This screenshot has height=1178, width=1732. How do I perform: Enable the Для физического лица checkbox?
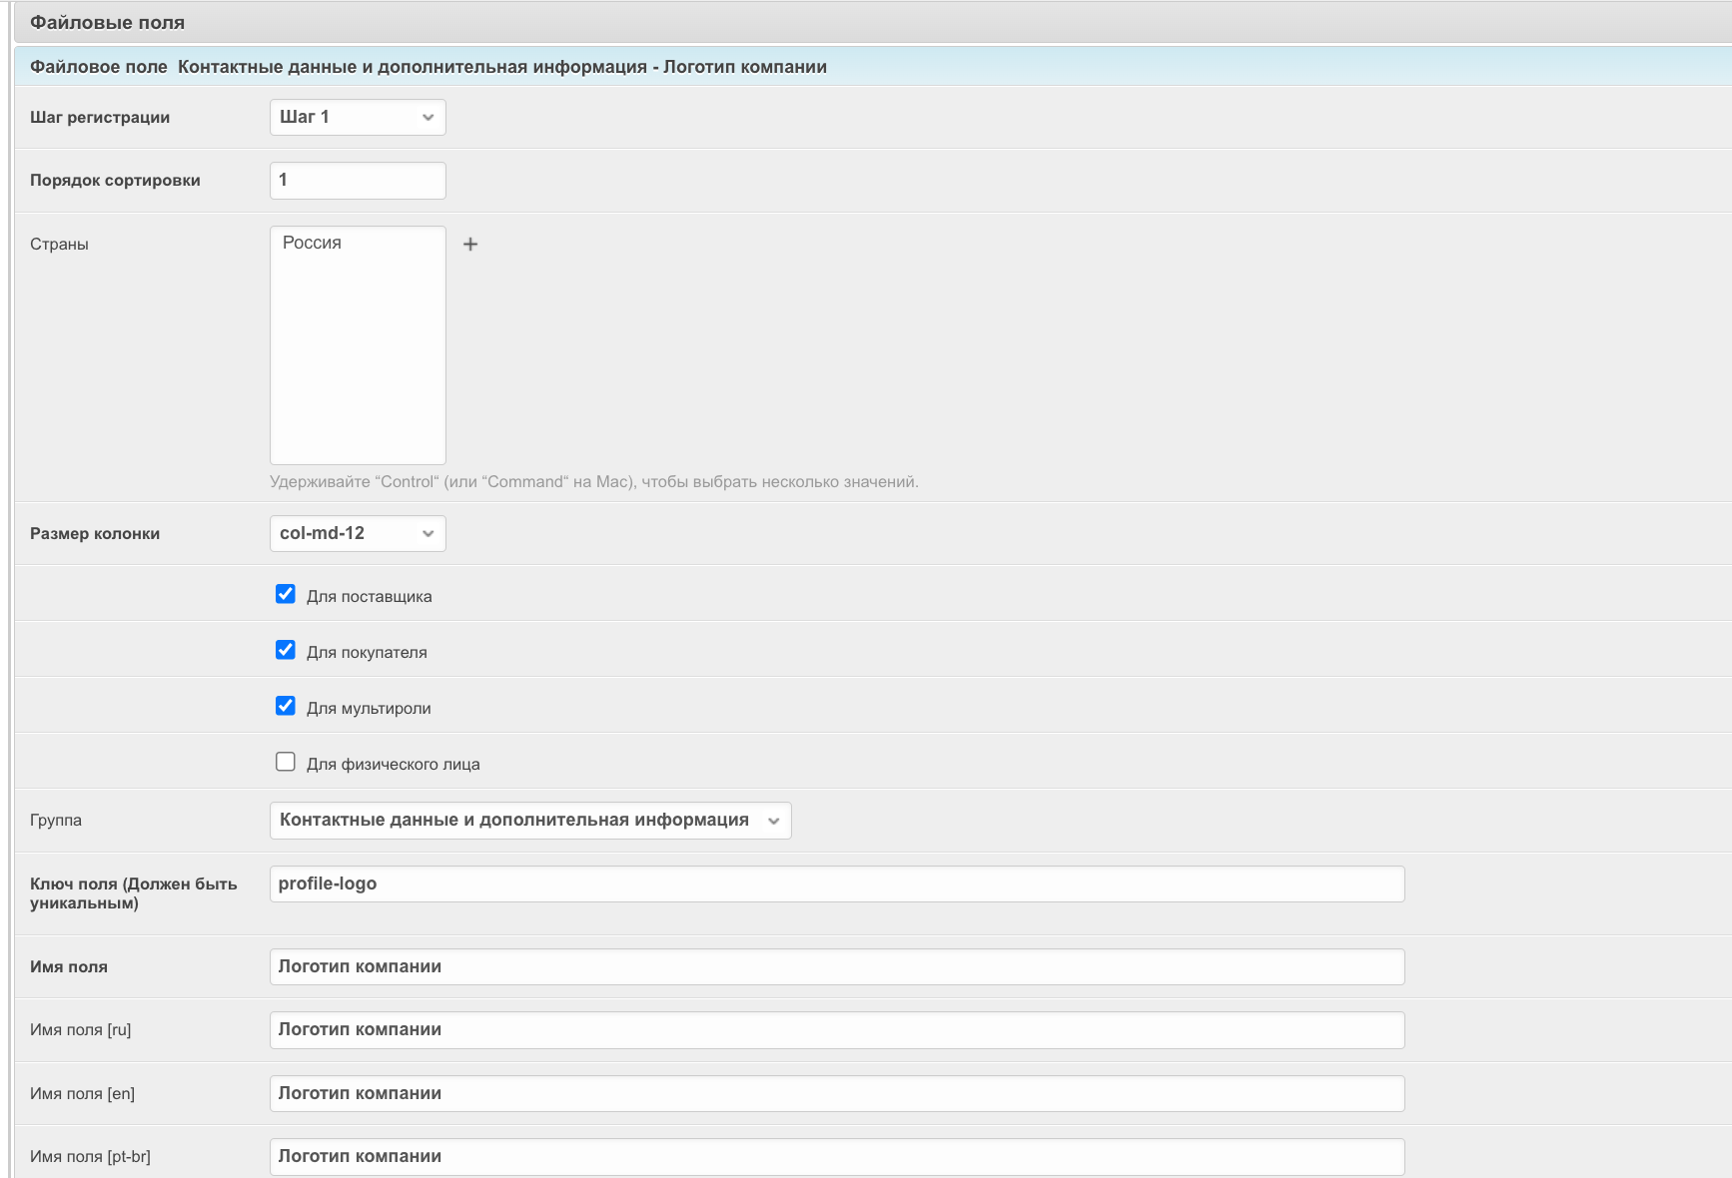tap(286, 763)
